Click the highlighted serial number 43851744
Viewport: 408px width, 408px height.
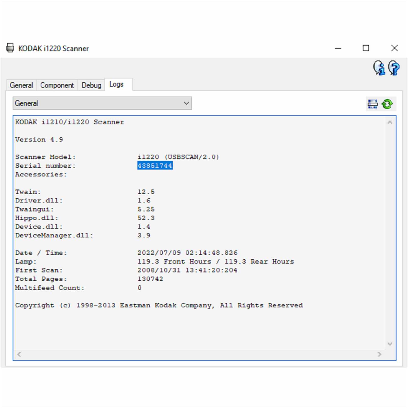click(155, 165)
